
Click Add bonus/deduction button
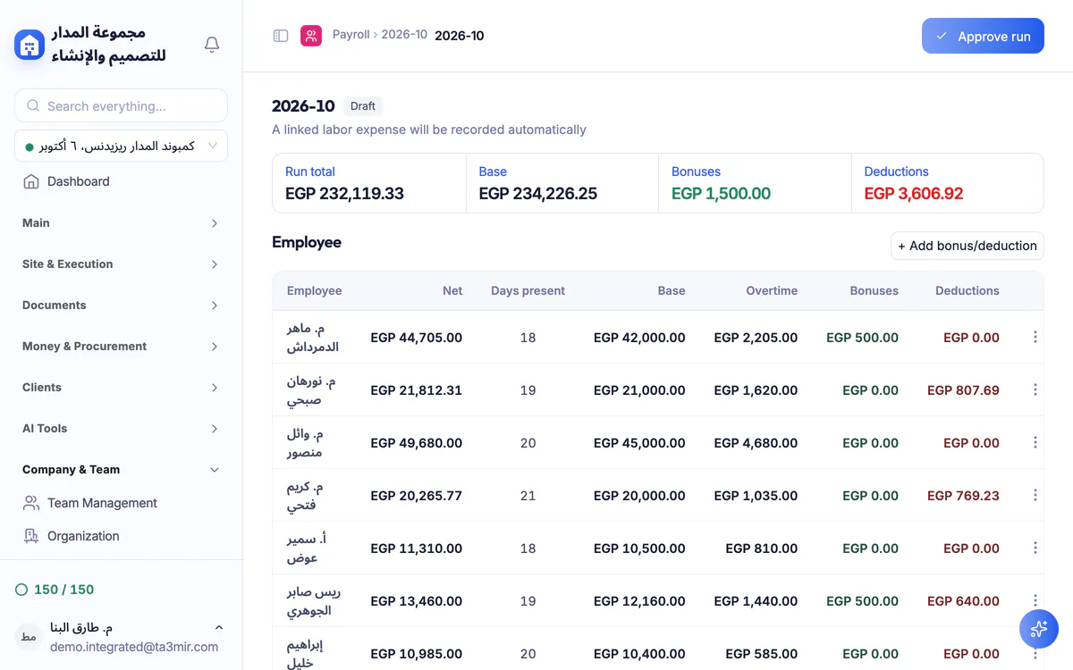tap(967, 246)
